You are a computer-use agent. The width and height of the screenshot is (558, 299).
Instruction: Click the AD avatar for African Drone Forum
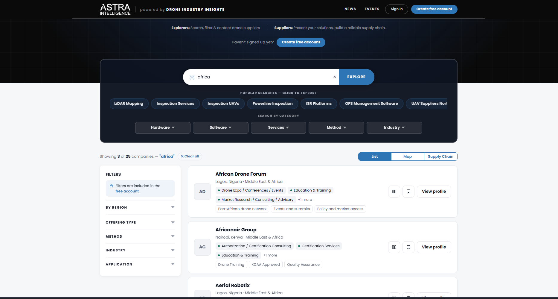pyautogui.click(x=202, y=192)
